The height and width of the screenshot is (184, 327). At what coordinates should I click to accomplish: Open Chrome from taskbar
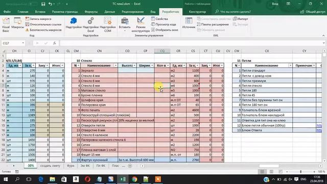[x=134, y=179]
